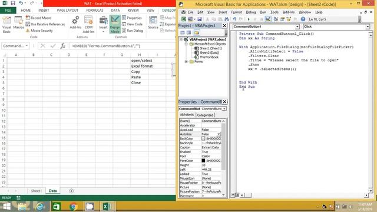Open COM Add-Ins in Excel ribbon
Image resolution: width=377 pixels, height=212 pixels.
coord(88,24)
